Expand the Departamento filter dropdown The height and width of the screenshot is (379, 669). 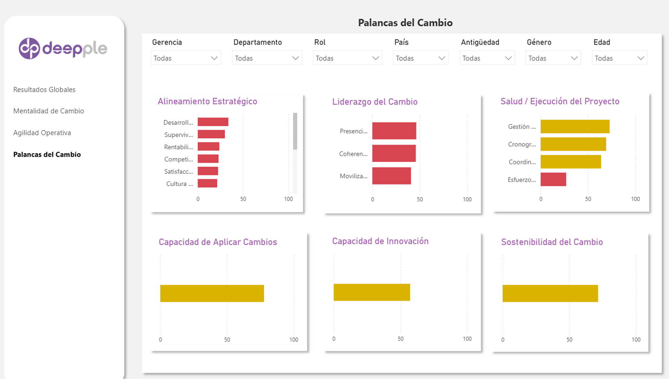[267, 58]
